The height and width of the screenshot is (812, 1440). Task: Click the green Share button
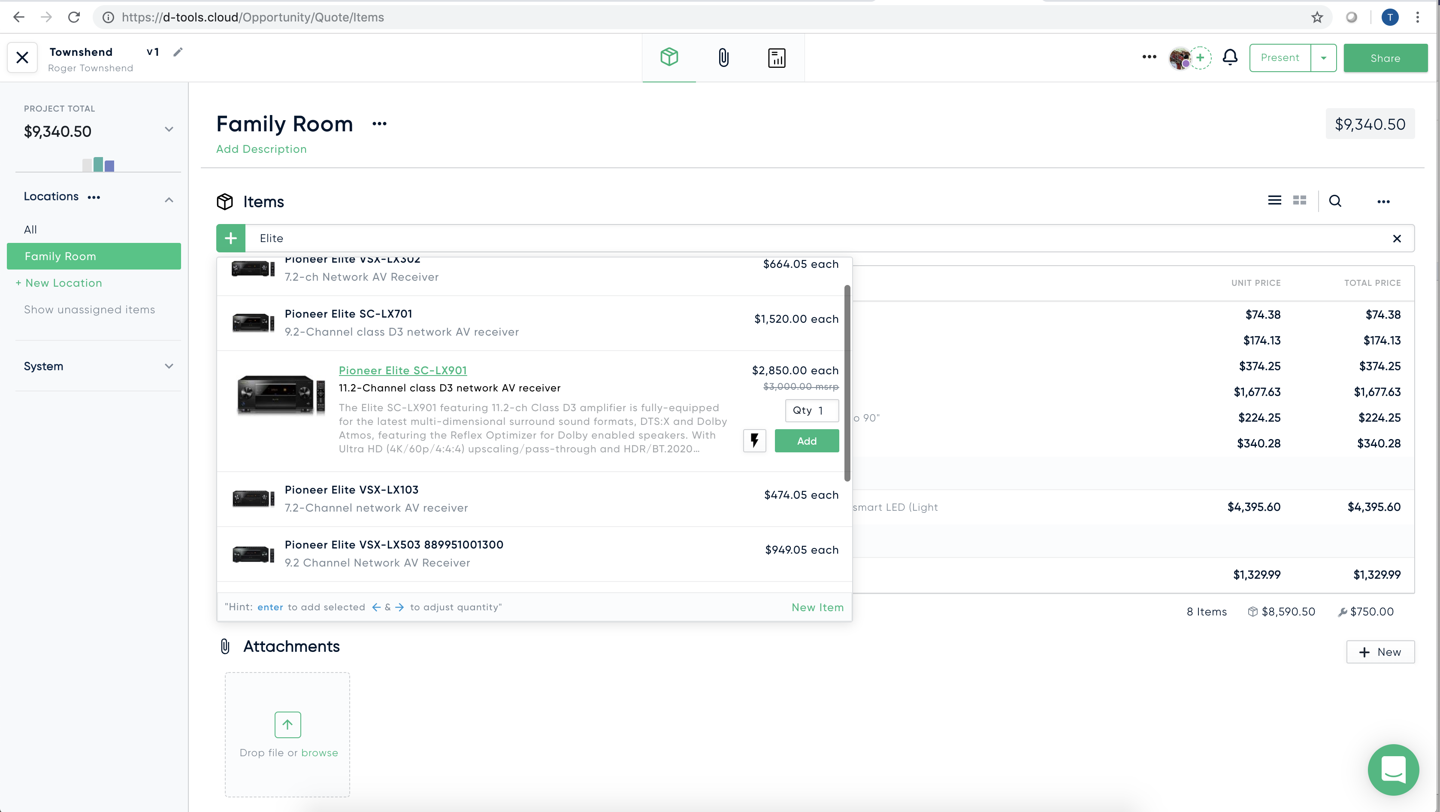point(1385,58)
